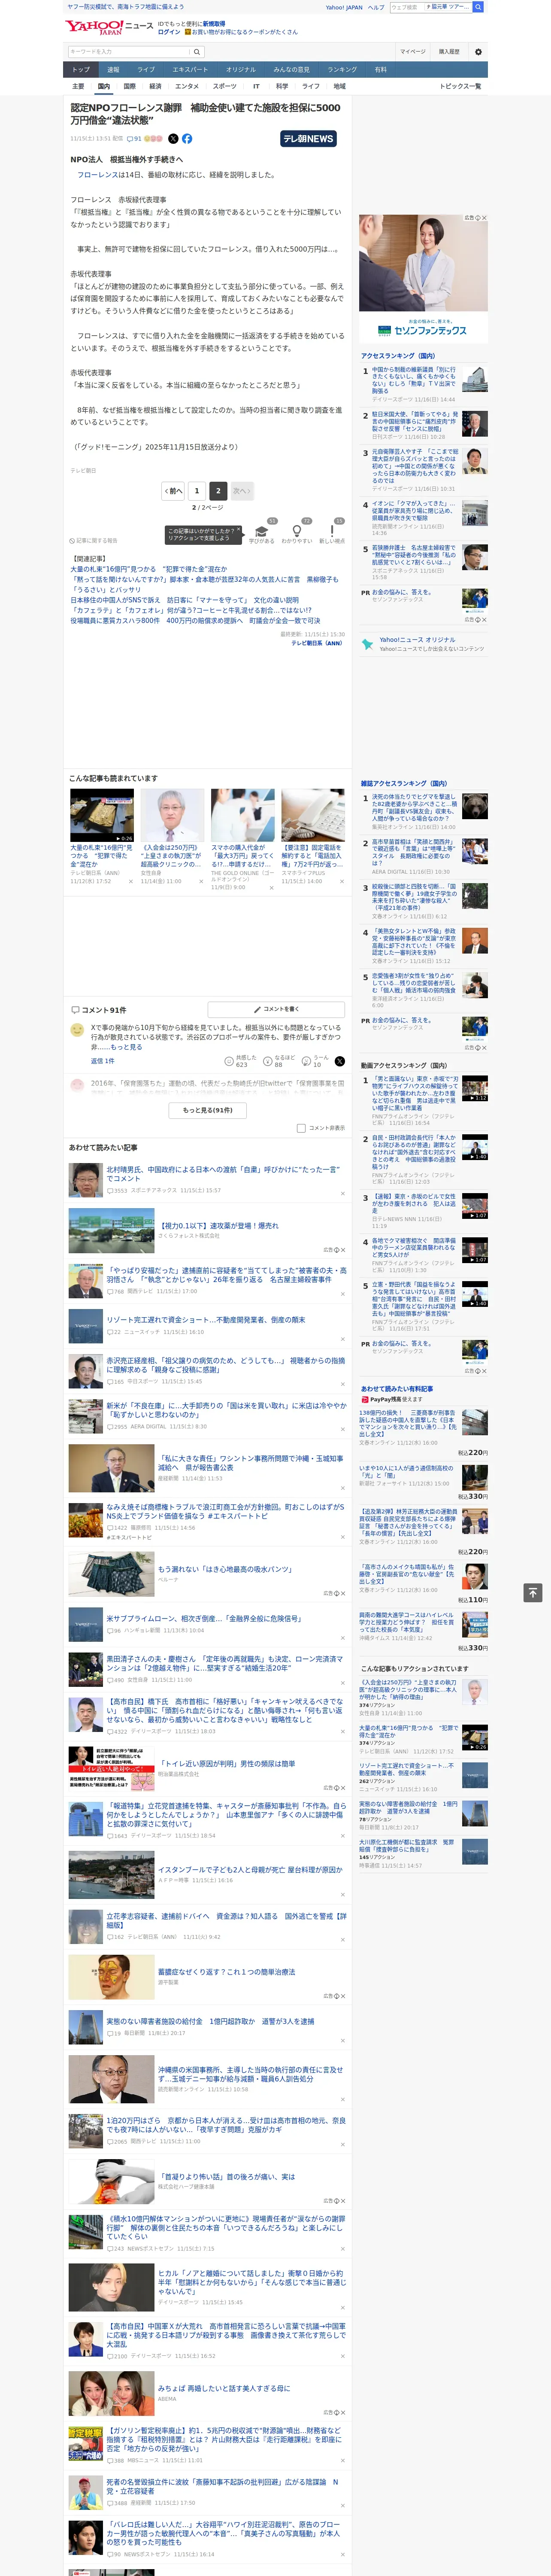Select エキスパート tab
Viewport: 551px width, 2576px height.
point(190,69)
